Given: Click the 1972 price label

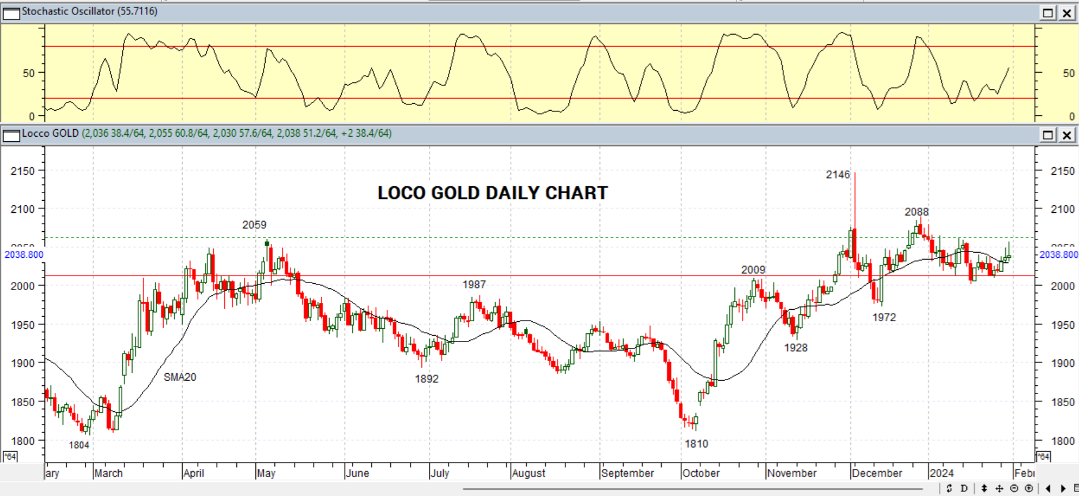Looking at the screenshot, I should click(884, 318).
